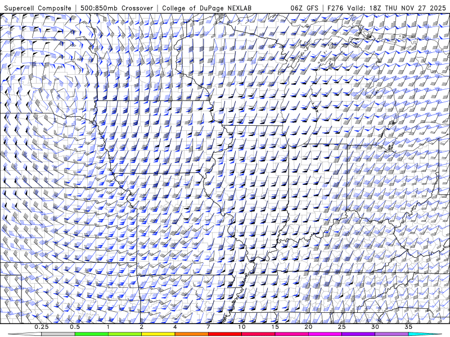Click the legend value 2
The image size is (450, 337).
coord(142,327)
